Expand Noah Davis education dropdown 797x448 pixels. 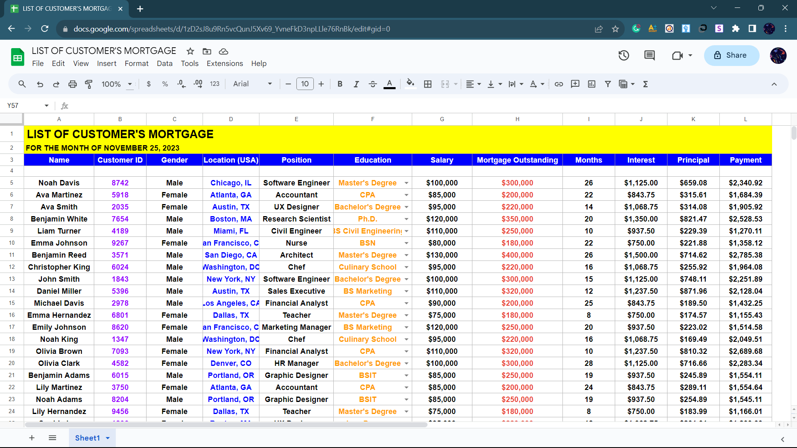pyautogui.click(x=406, y=183)
